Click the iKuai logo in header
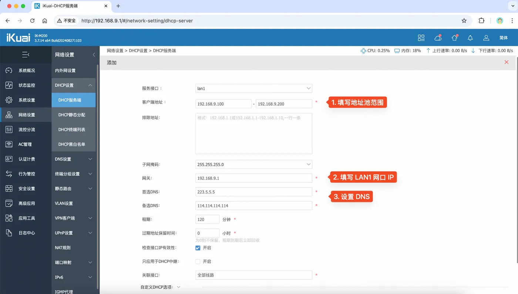This screenshot has width=518, height=294. pyautogui.click(x=18, y=38)
